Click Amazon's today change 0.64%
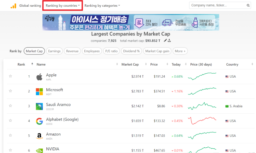 (x=177, y=136)
